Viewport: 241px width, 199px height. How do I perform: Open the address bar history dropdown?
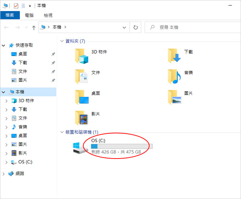124,28
